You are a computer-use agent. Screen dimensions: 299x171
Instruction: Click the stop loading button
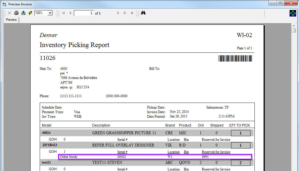click(x=132, y=13)
